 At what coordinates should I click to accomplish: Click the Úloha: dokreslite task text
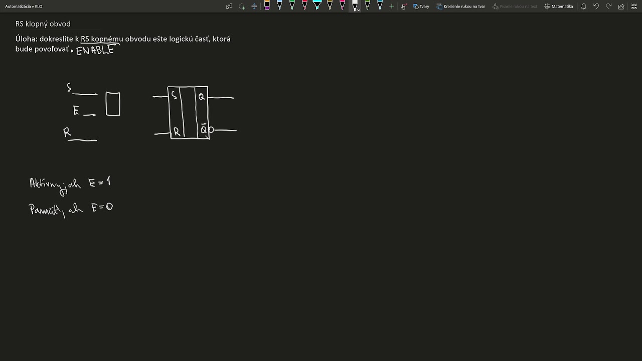123,44
